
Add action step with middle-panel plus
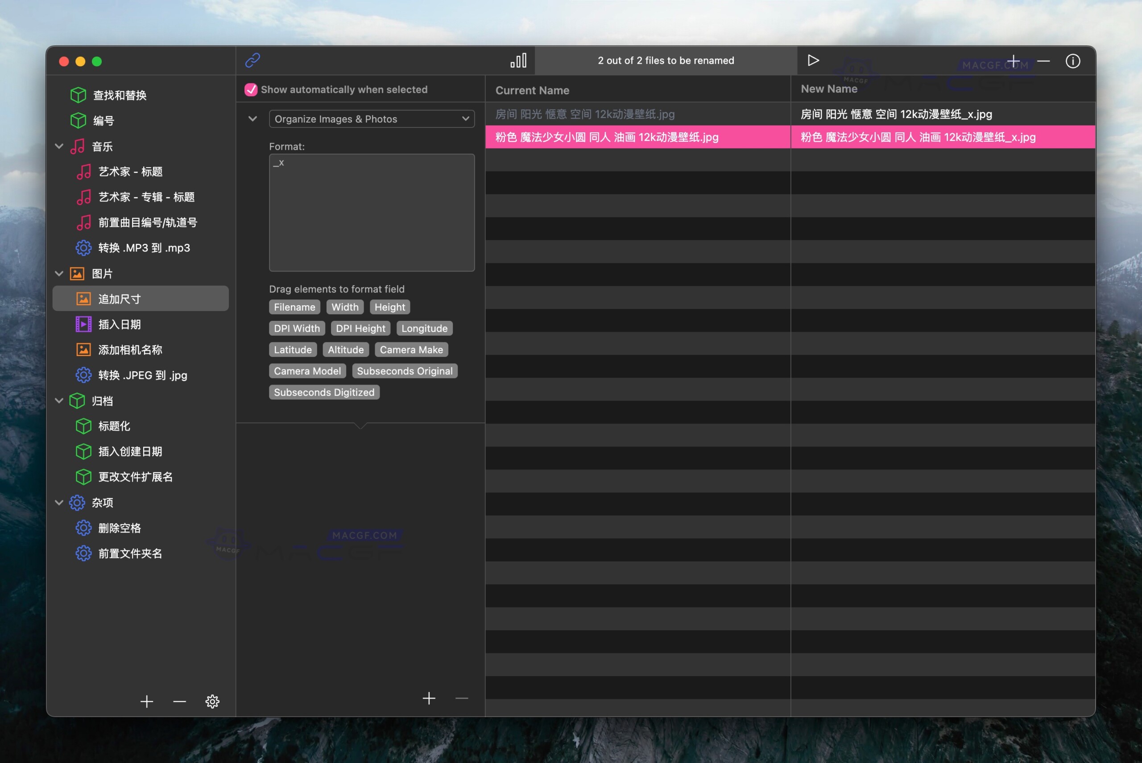tap(429, 698)
